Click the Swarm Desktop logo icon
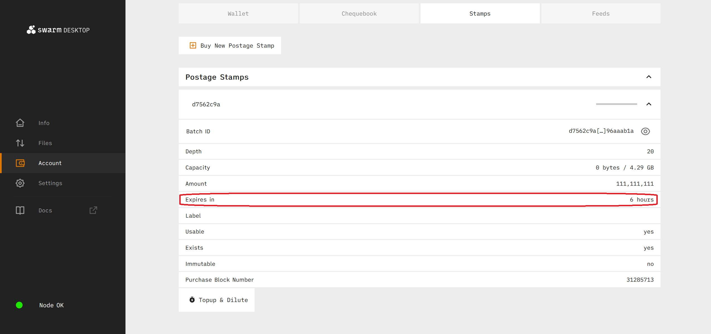711x334 pixels. (31, 30)
